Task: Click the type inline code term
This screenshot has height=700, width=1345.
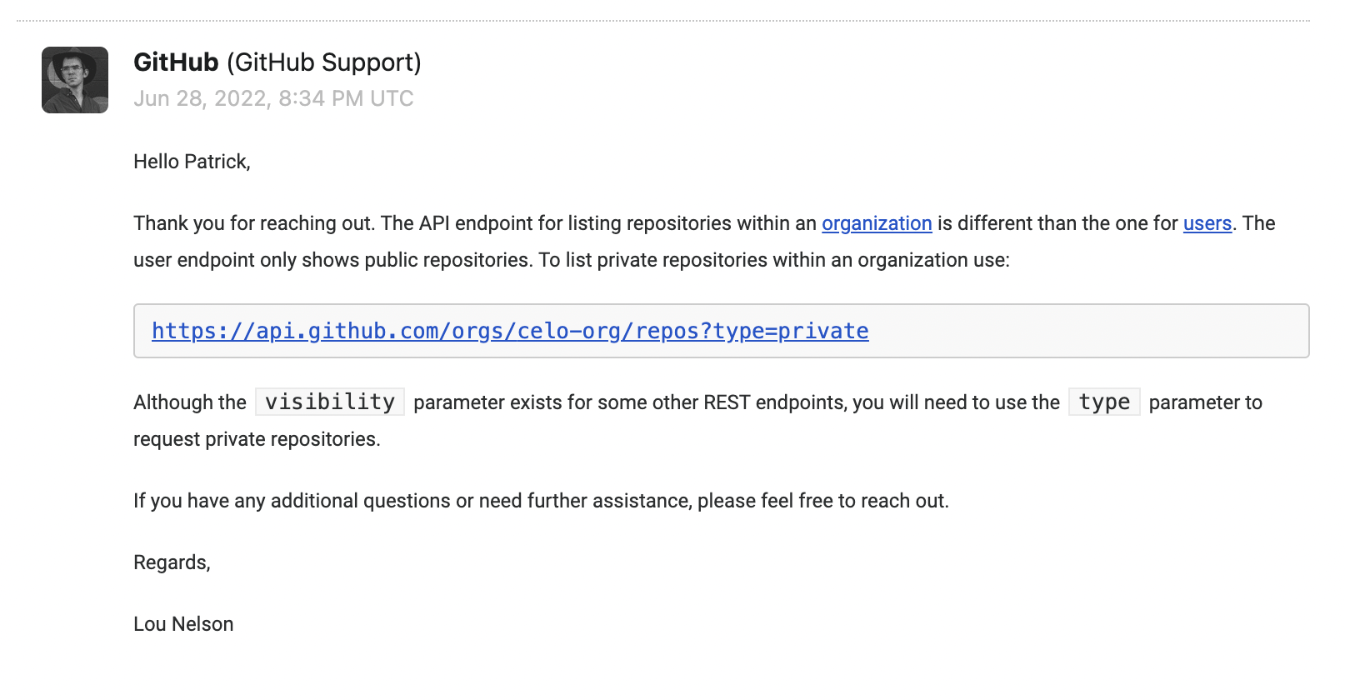Action: click(1104, 402)
